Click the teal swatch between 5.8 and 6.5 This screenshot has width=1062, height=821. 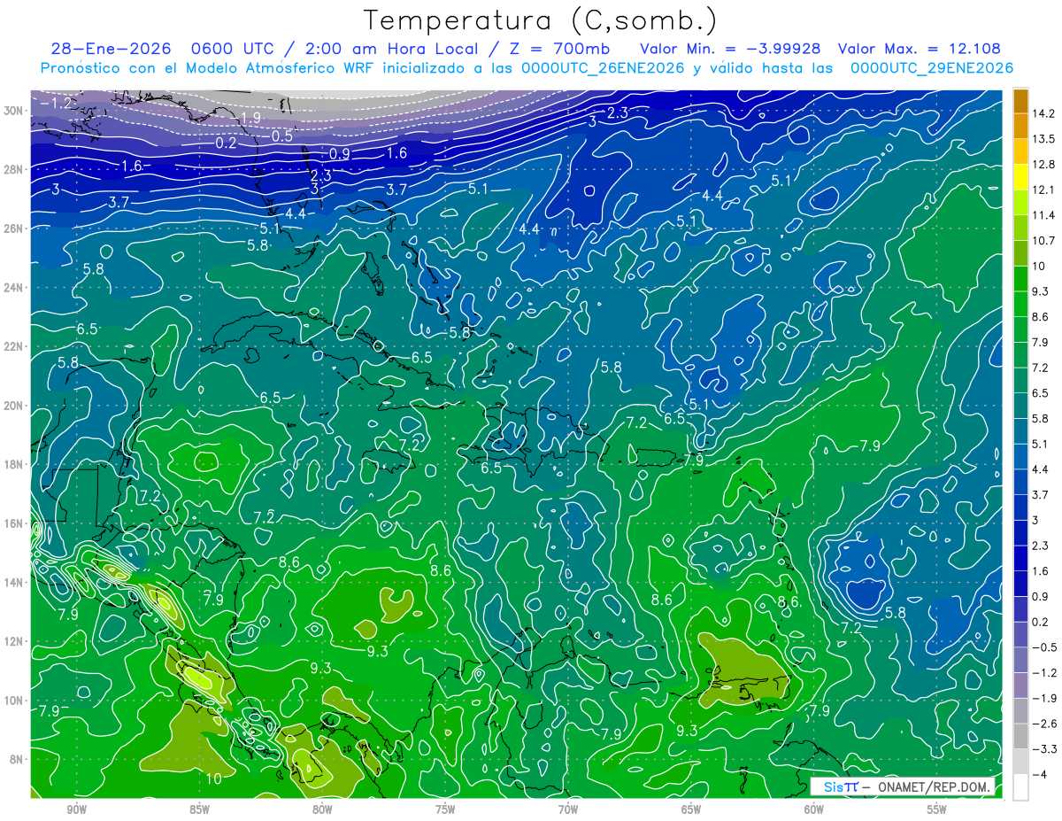point(1020,406)
